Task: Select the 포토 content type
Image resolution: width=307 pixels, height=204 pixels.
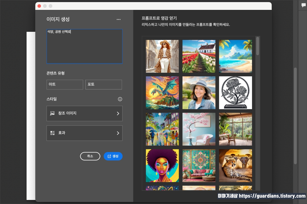Action: 104,84
